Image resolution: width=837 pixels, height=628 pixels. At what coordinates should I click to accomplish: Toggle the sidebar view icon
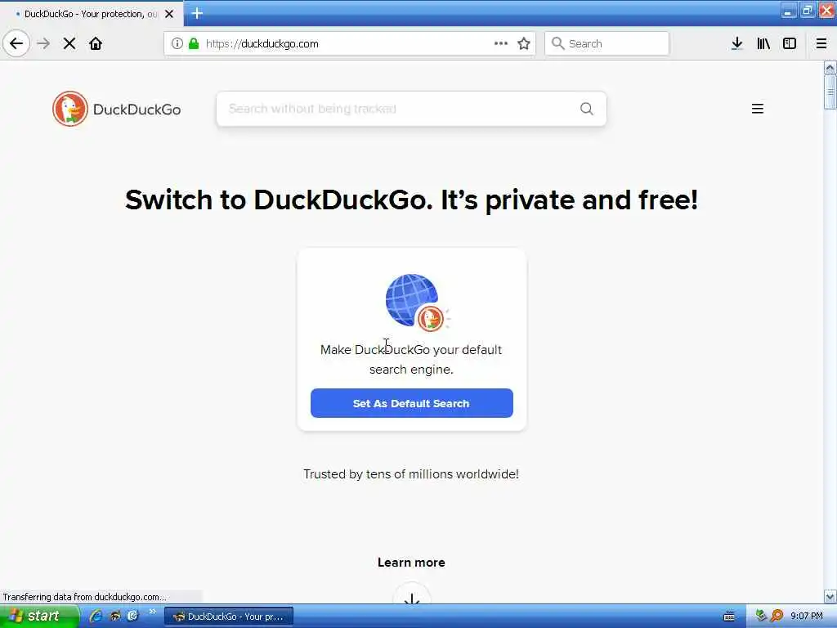click(790, 43)
